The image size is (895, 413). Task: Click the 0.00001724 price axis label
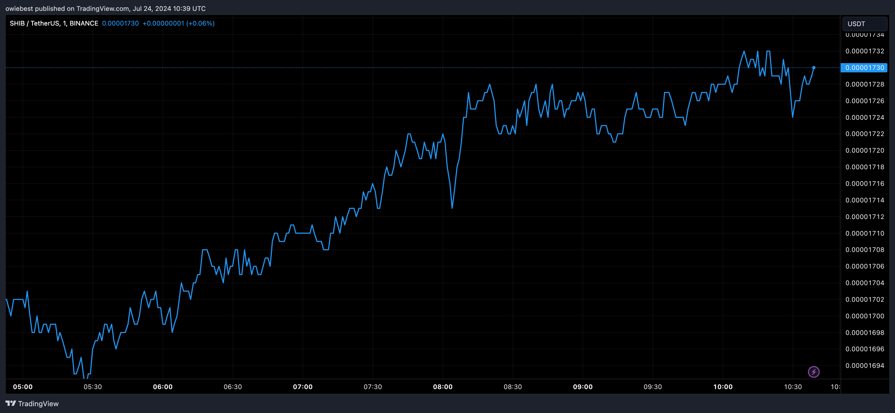click(x=865, y=117)
